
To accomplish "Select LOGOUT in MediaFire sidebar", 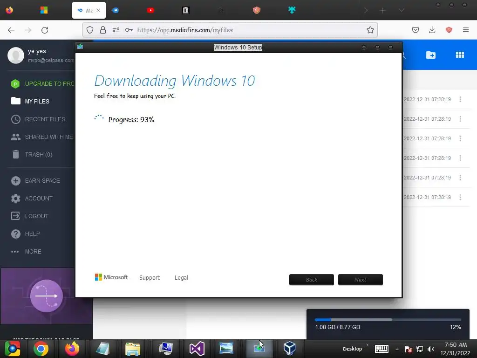I will click(30, 216).
